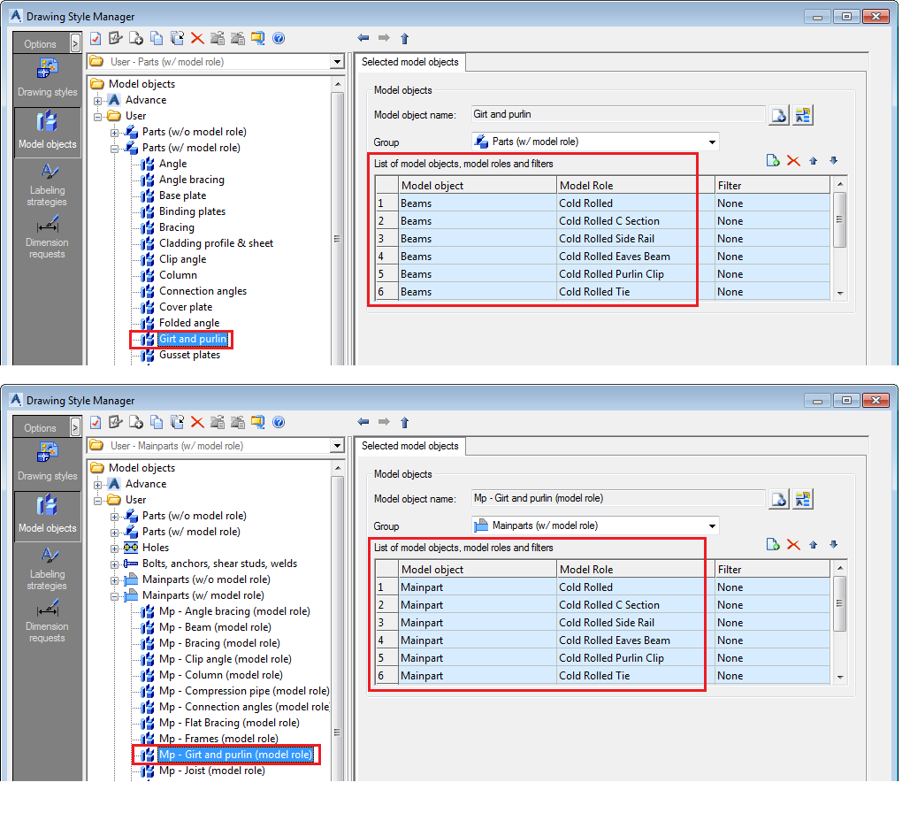The width and height of the screenshot is (910, 813).
Task: Click the Filter column header in Mainpart list
Action: pos(772,569)
